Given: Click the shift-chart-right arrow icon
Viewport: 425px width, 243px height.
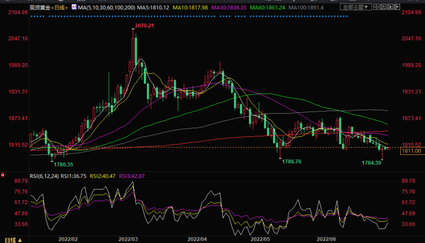Looking at the screenshot, I should coord(397,7).
